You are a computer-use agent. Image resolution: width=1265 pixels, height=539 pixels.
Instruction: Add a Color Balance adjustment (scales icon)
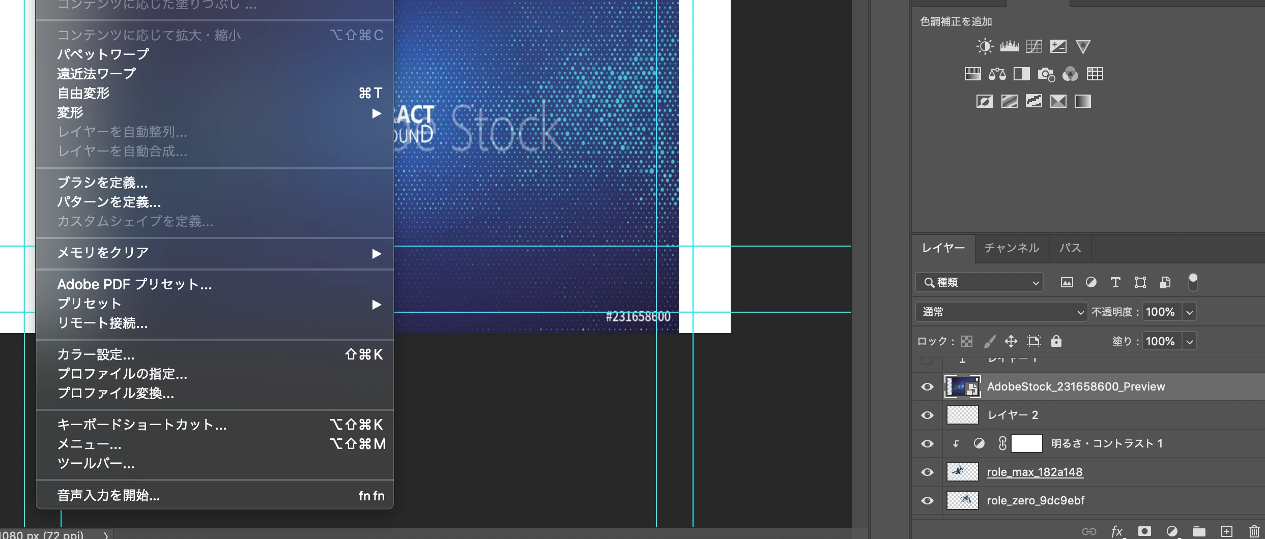tap(997, 74)
